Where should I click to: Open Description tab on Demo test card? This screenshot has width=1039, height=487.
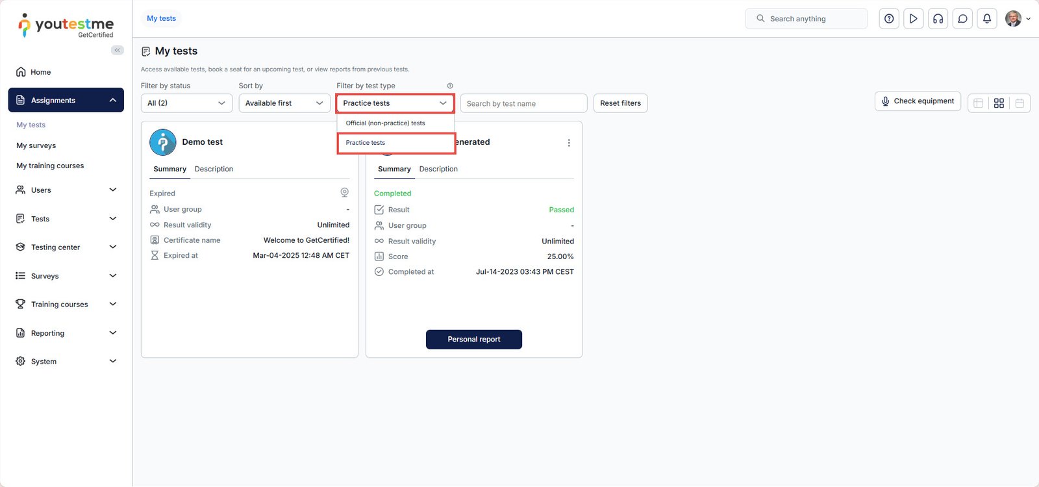[214, 169]
